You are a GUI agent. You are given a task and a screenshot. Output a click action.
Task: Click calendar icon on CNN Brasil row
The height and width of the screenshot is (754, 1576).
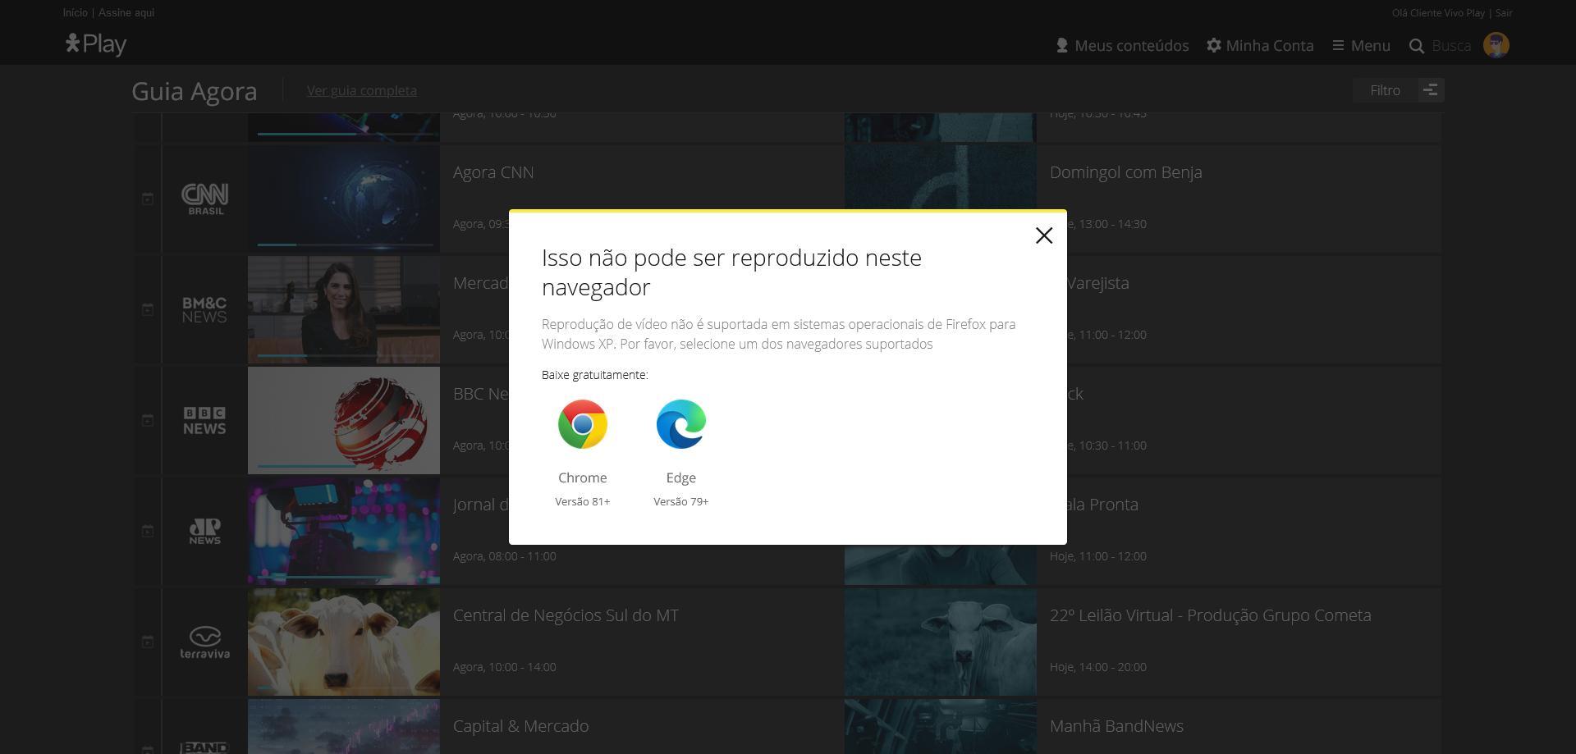[x=148, y=199]
